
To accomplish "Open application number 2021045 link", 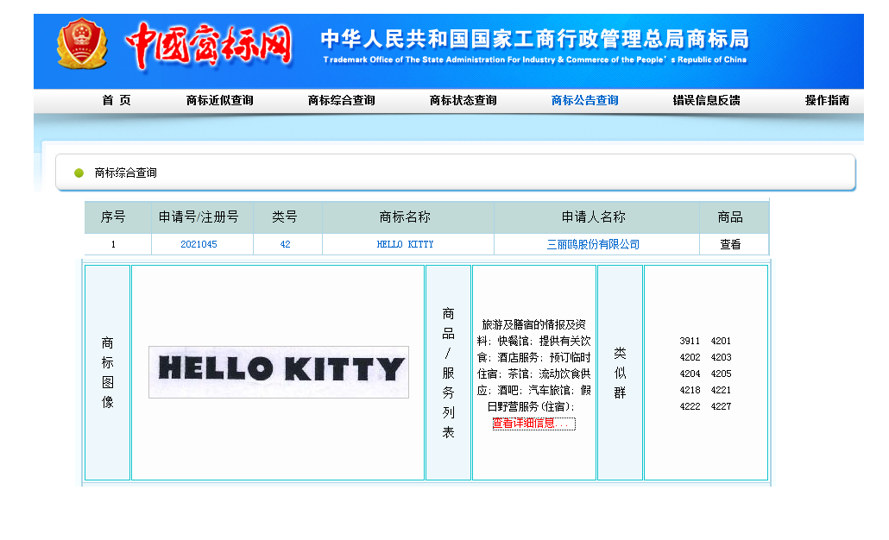I will point(199,244).
